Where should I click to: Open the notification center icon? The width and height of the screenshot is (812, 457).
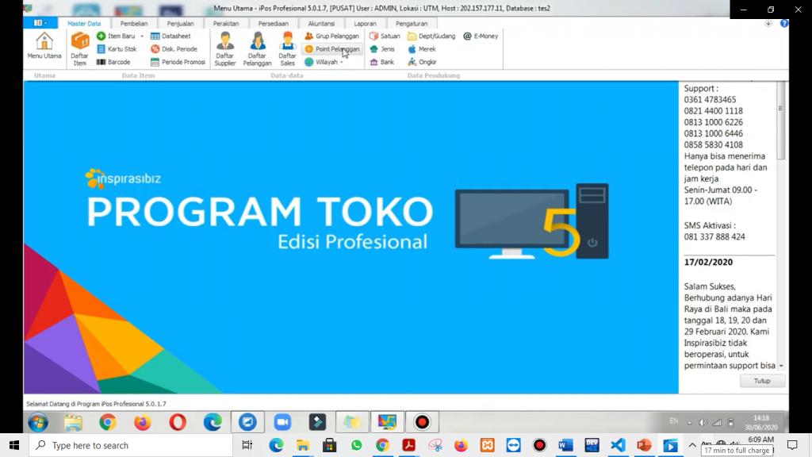click(792, 445)
